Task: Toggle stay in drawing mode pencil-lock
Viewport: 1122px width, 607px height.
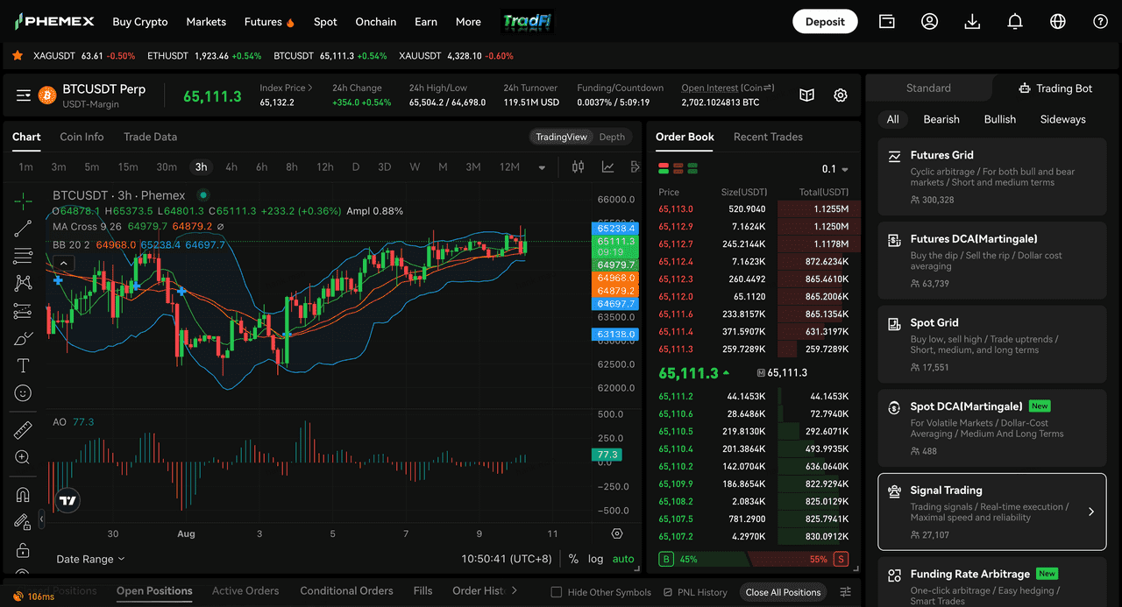Action: [x=23, y=522]
